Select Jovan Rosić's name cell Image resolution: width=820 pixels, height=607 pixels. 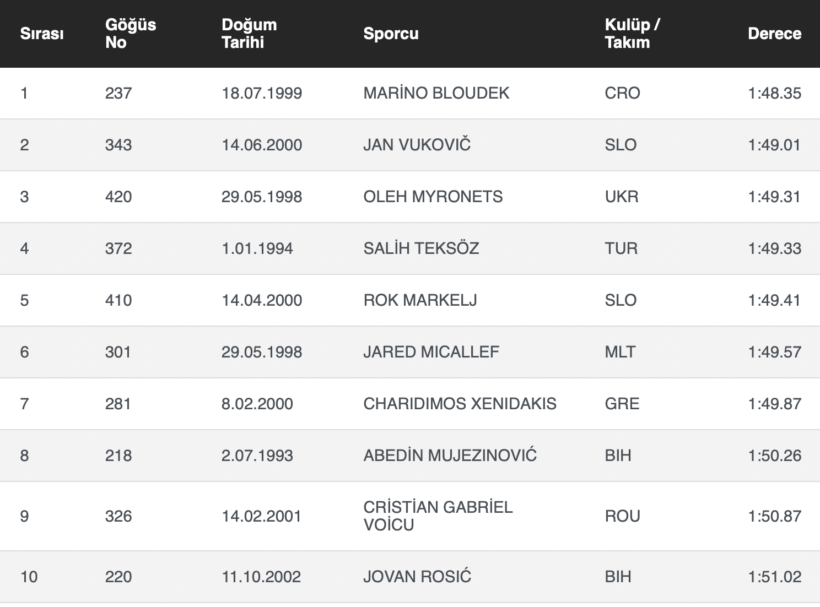pos(417,577)
